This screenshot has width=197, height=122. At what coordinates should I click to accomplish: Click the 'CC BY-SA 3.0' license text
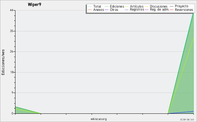[x=187, y=120]
